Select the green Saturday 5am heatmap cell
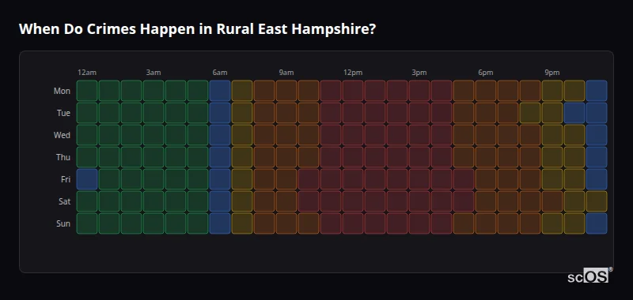Image resolution: width=633 pixels, height=300 pixels. (198, 201)
